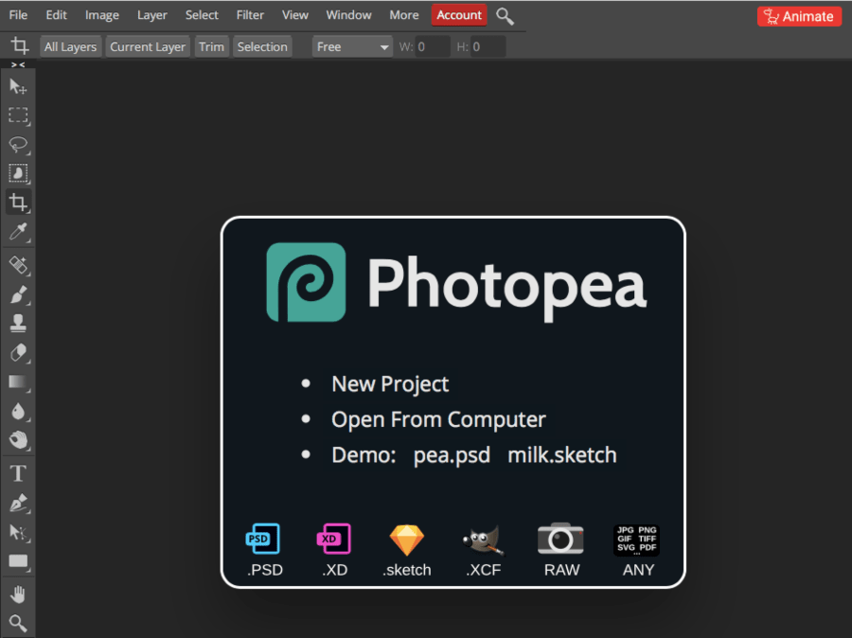This screenshot has height=638, width=852.
Task: Click the search magnifier in menu bar
Action: (x=506, y=16)
